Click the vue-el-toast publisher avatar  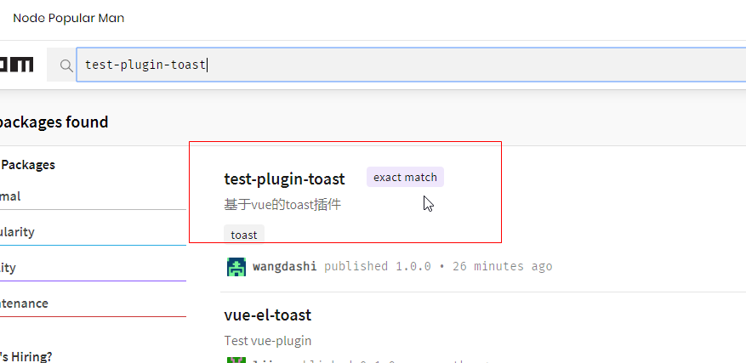pyautogui.click(x=236, y=360)
